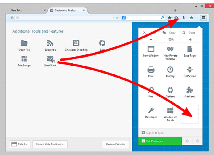Open the tab list dropdown arrow

[180, 10]
